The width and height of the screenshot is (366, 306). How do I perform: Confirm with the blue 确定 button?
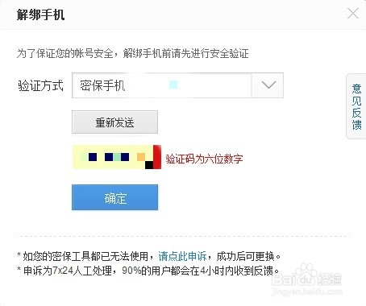114,197
